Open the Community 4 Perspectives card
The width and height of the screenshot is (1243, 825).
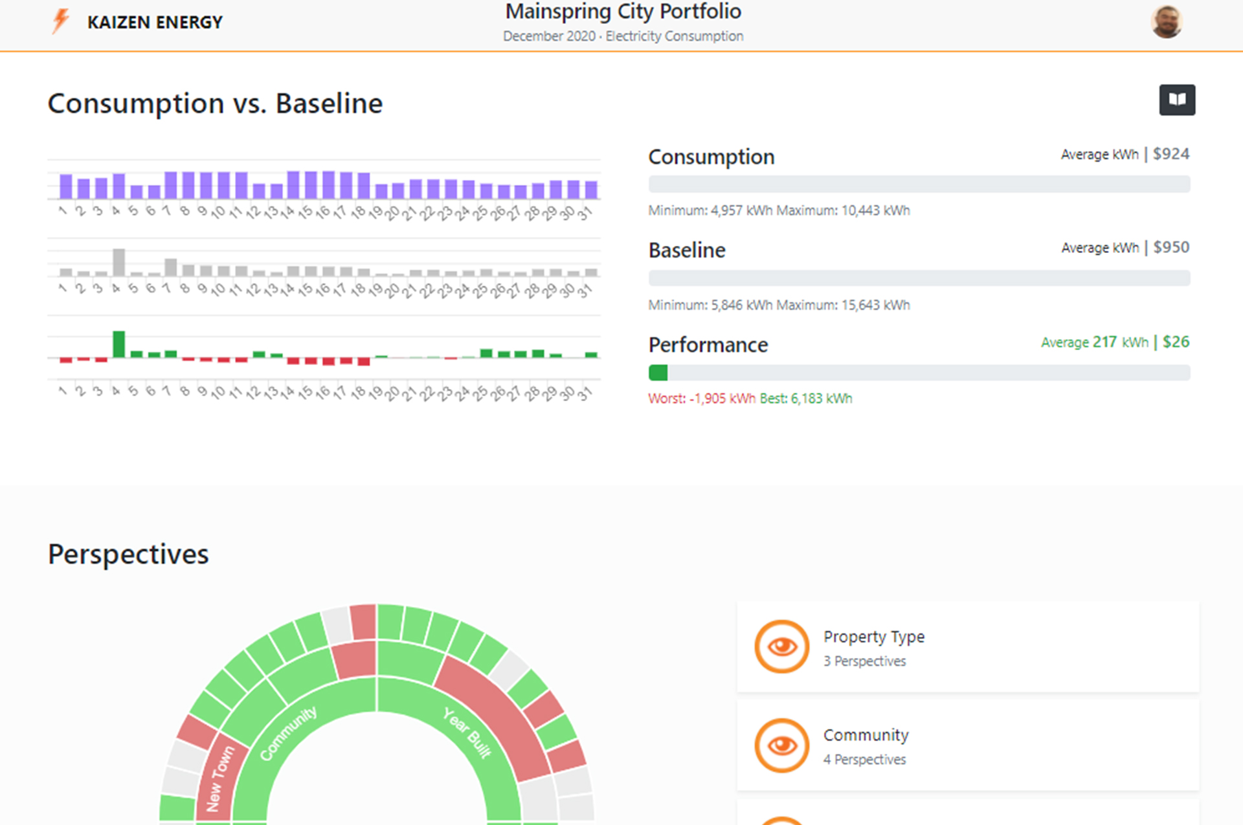pyautogui.click(x=967, y=745)
